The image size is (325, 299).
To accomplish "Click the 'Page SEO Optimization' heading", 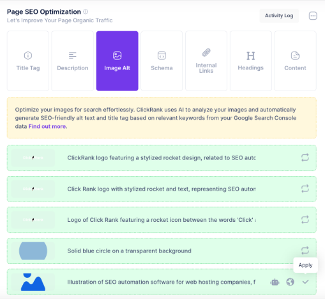I will (44, 11).
